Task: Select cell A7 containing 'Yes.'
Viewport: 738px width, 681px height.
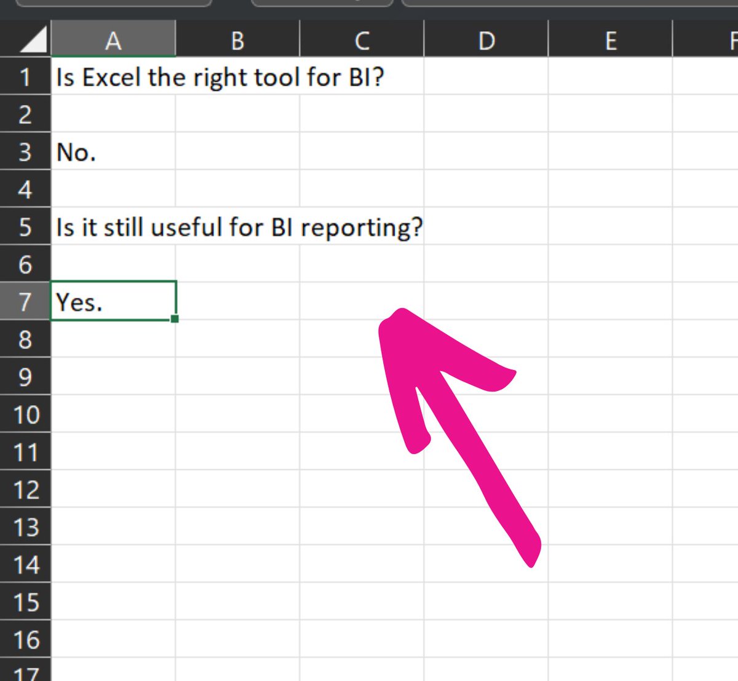Action: pyautogui.click(x=114, y=301)
